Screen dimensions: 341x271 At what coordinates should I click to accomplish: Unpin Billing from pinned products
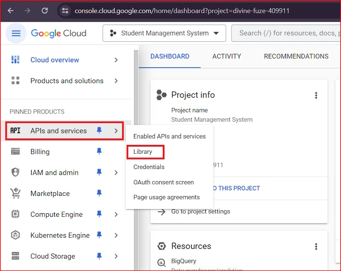[99, 151]
